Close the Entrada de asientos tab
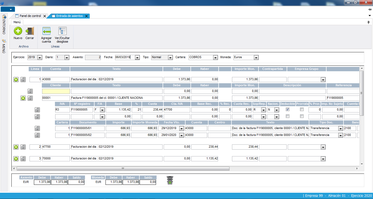373x199 pixels. (86, 16)
